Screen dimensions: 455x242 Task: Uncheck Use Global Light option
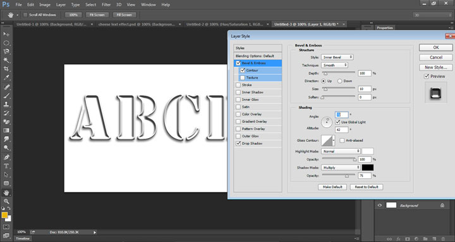pos(337,122)
